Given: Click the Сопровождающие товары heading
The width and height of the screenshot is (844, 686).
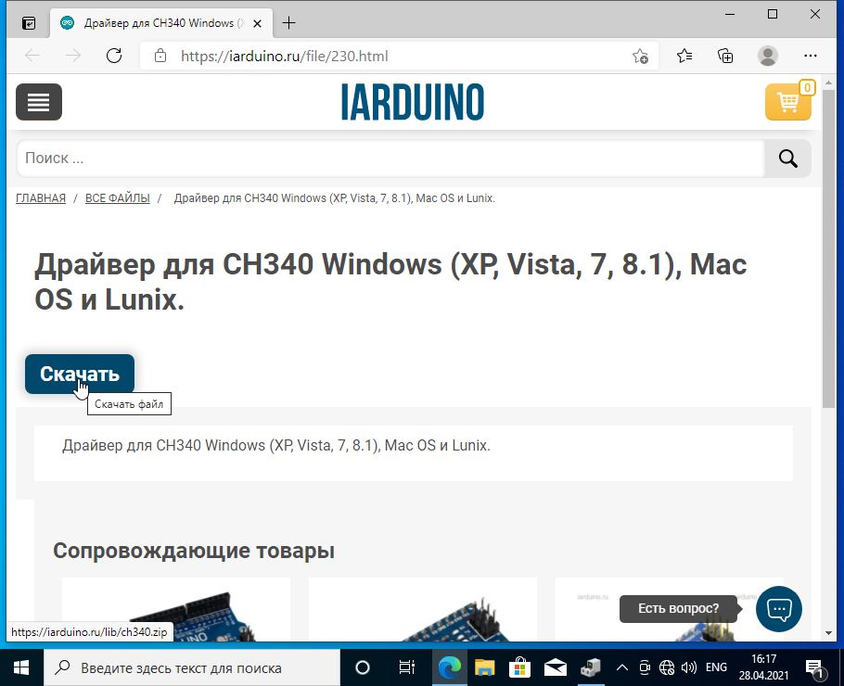Looking at the screenshot, I should pos(194,551).
